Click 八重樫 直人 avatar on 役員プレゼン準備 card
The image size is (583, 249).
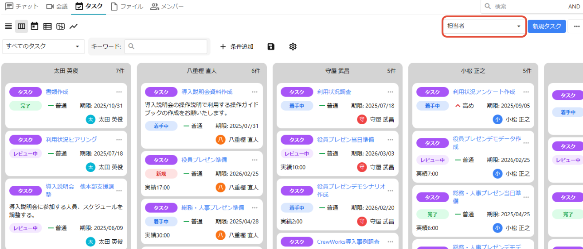pos(220,188)
